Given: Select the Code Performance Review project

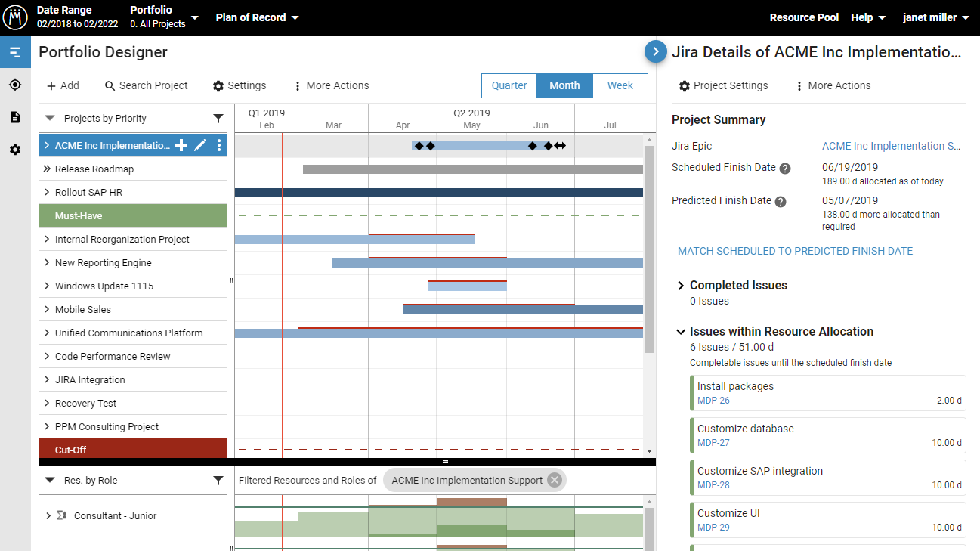Looking at the screenshot, I should 113,357.
